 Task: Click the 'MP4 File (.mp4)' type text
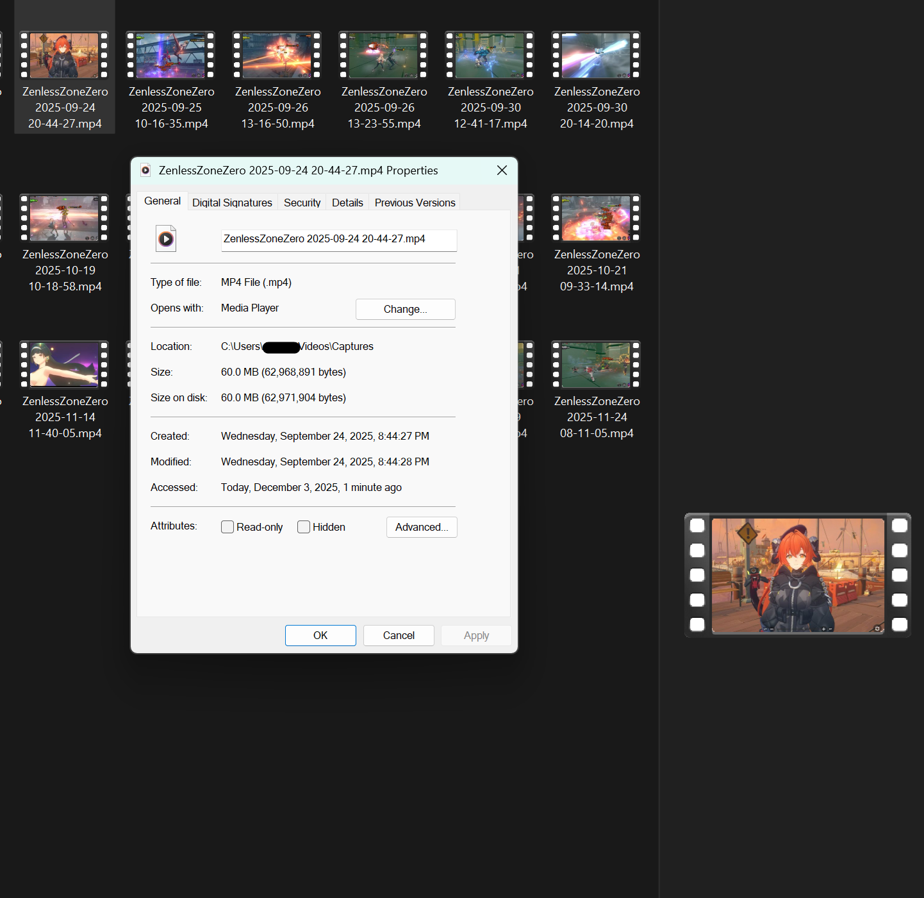[x=256, y=283]
